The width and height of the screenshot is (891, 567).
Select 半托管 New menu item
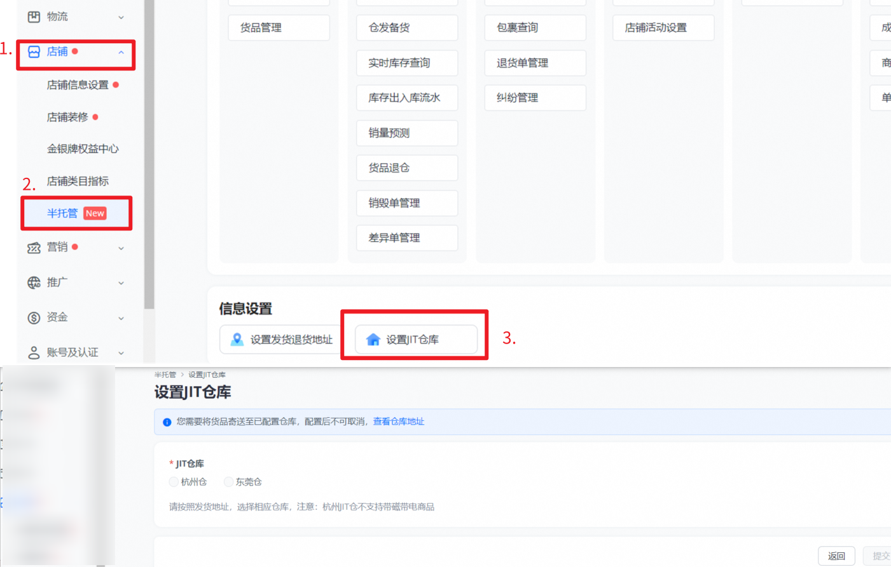pos(76,213)
